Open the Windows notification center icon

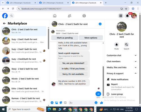pyautogui.click(x=136, y=109)
